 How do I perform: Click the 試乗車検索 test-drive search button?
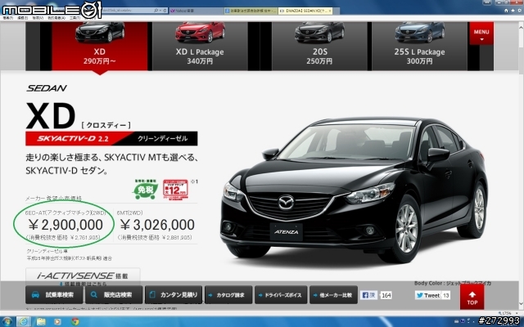pyautogui.click(x=54, y=295)
